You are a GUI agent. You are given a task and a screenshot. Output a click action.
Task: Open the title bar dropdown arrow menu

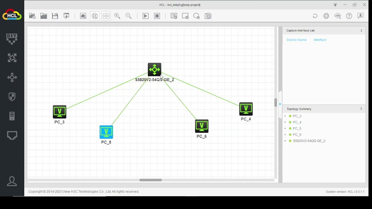(335, 5)
